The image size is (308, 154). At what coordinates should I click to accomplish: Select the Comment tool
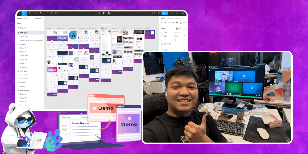coord(56,13)
